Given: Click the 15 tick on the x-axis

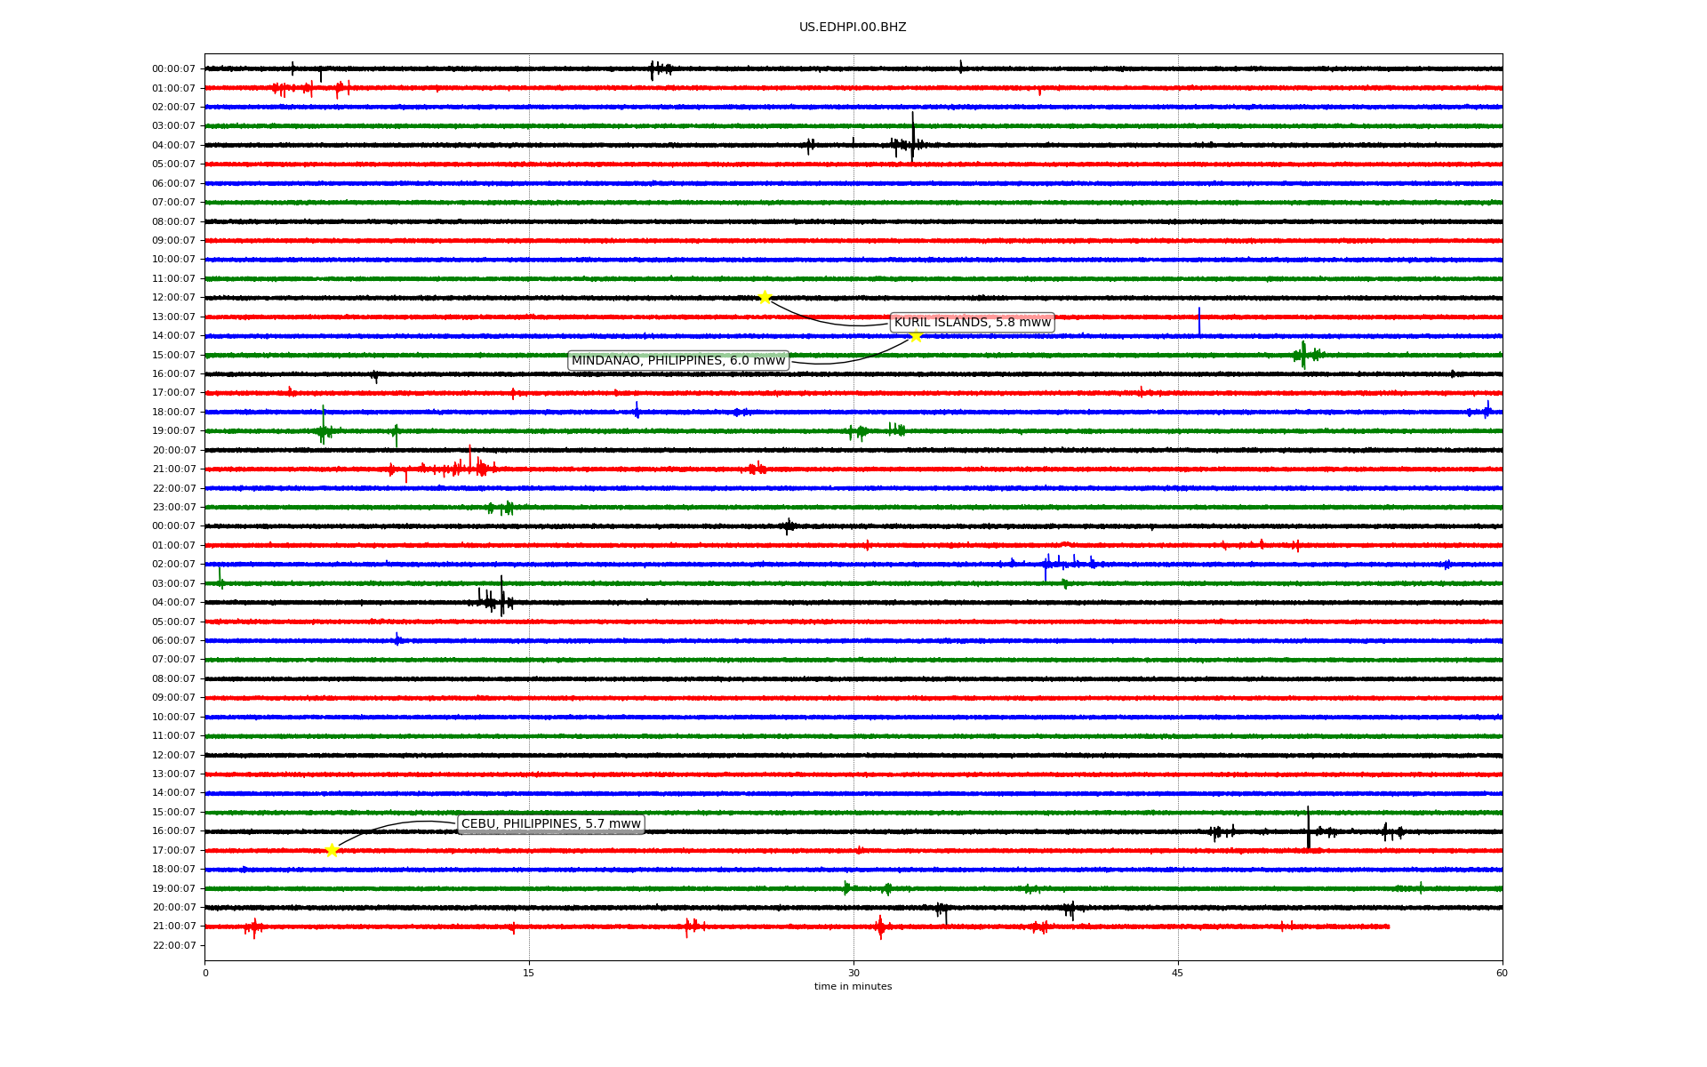Looking at the screenshot, I should click(x=529, y=973).
